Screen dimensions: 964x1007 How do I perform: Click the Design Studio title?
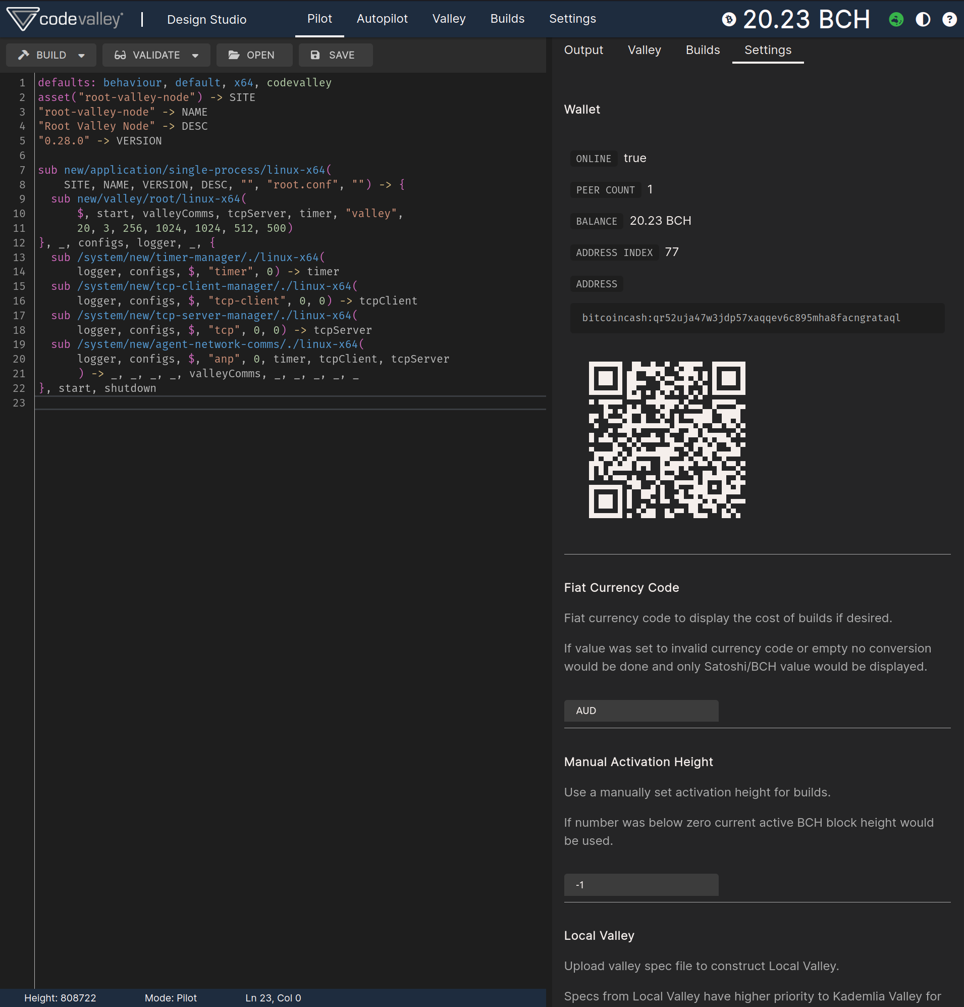click(206, 20)
